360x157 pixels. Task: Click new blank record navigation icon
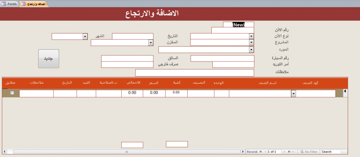pos(294,152)
